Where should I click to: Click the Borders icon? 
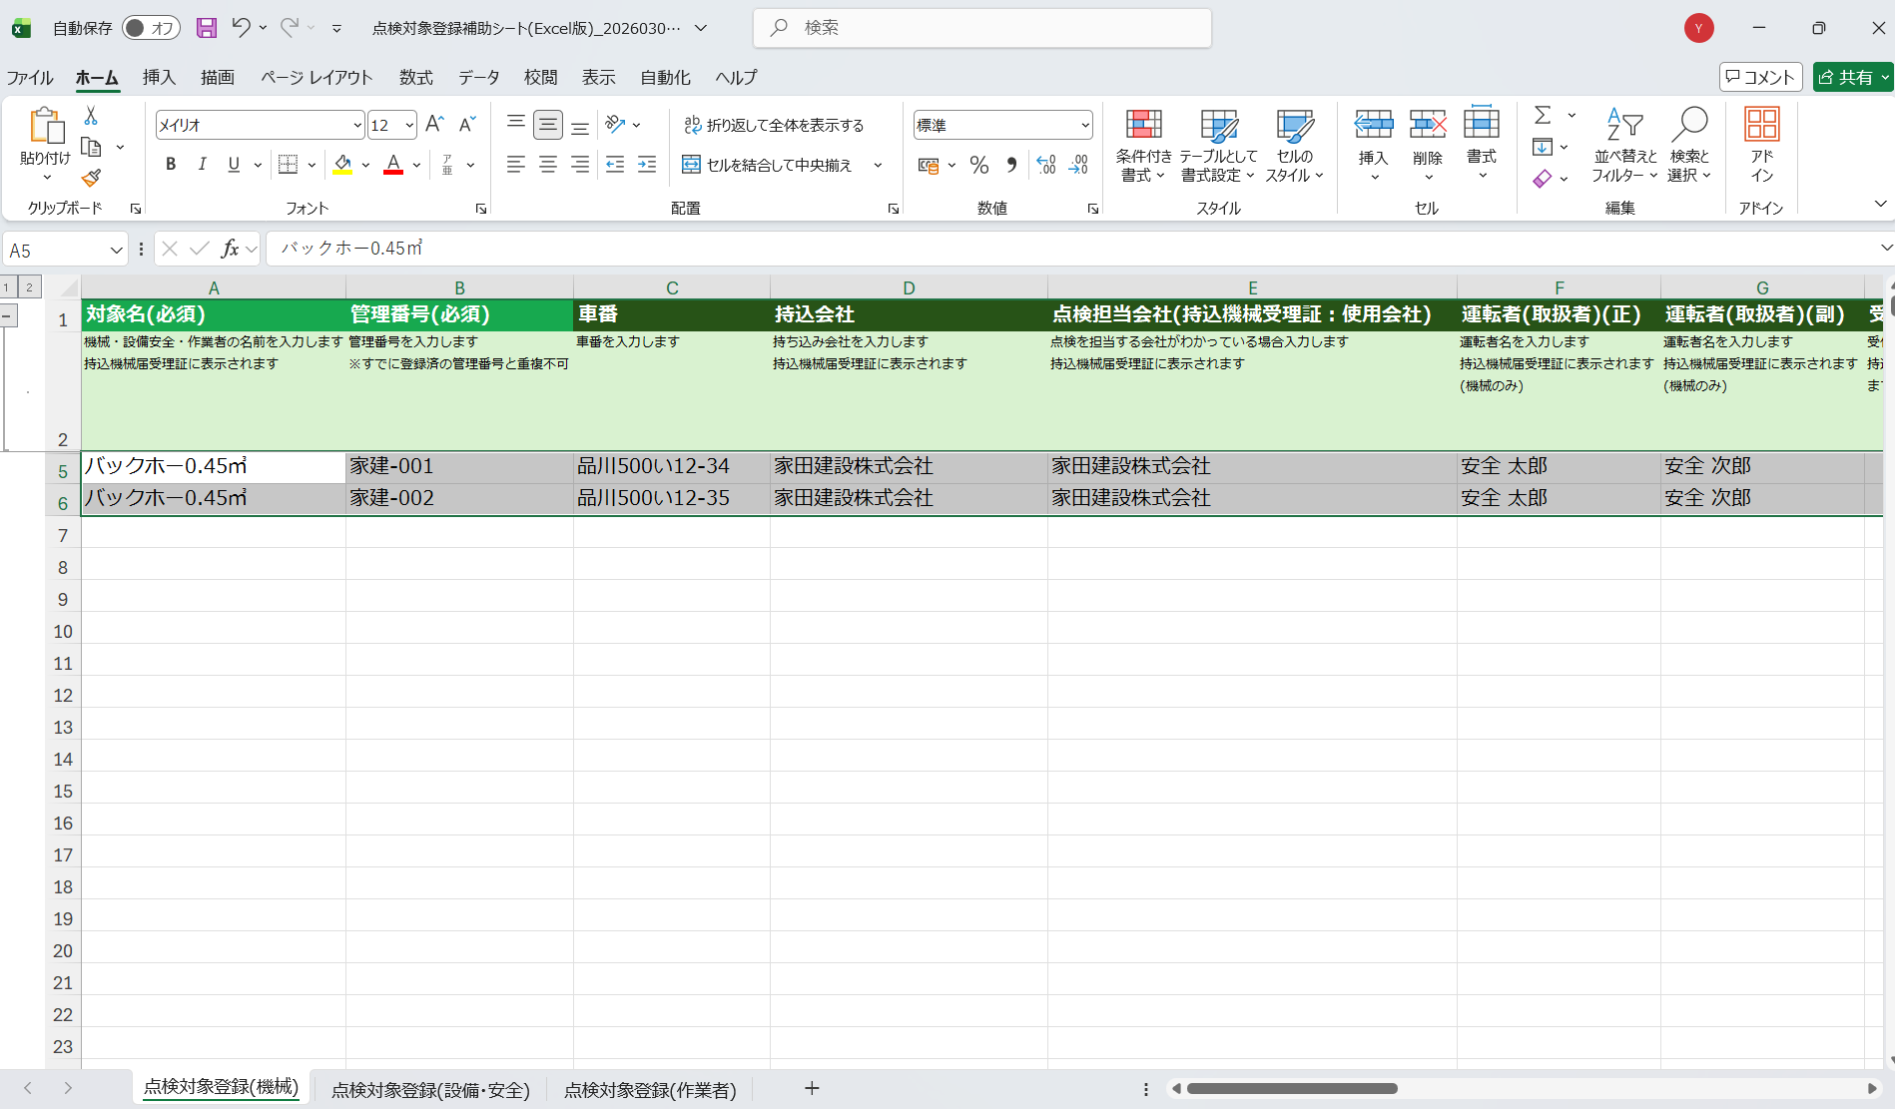[288, 165]
